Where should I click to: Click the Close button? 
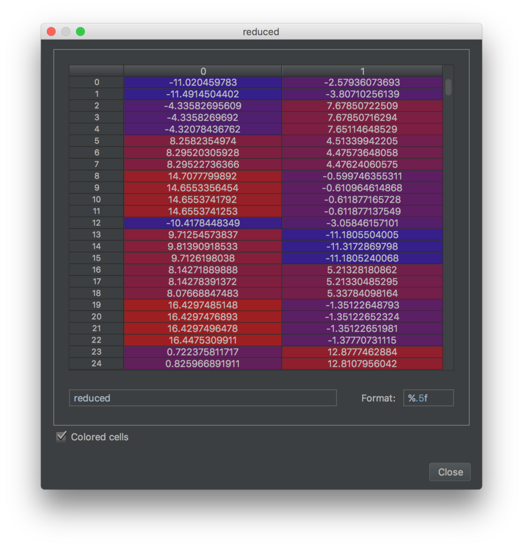[450, 472]
